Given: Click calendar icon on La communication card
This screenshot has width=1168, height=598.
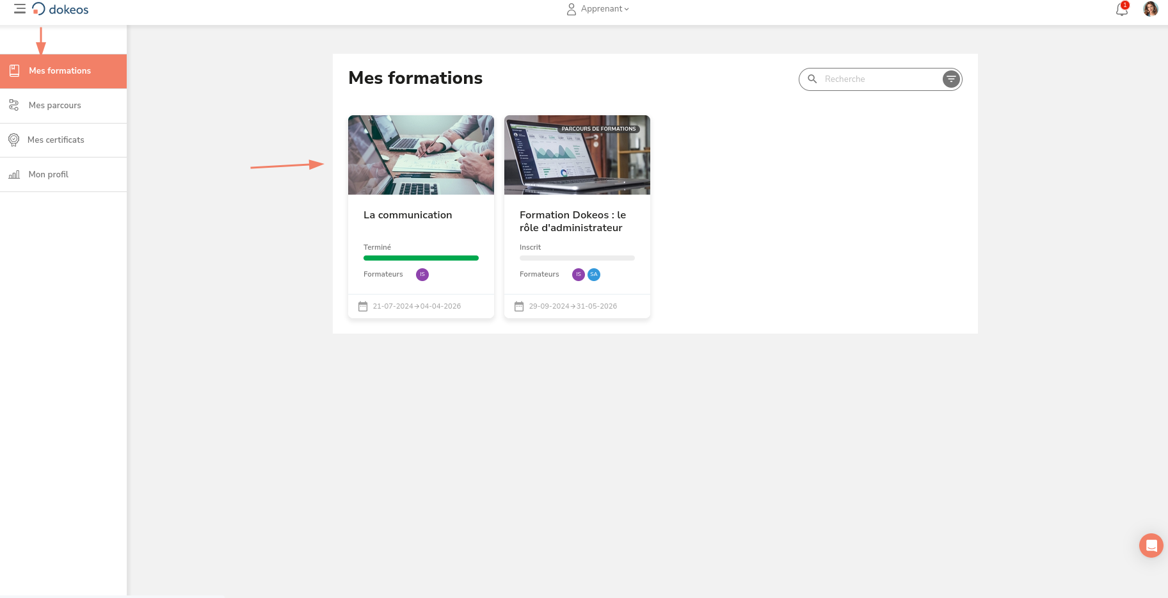Looking at the screenshot, I should 363,307.
